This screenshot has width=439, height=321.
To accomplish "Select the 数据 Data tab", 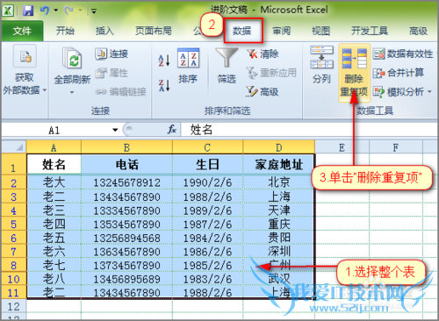I will click(x=242, y=31).
